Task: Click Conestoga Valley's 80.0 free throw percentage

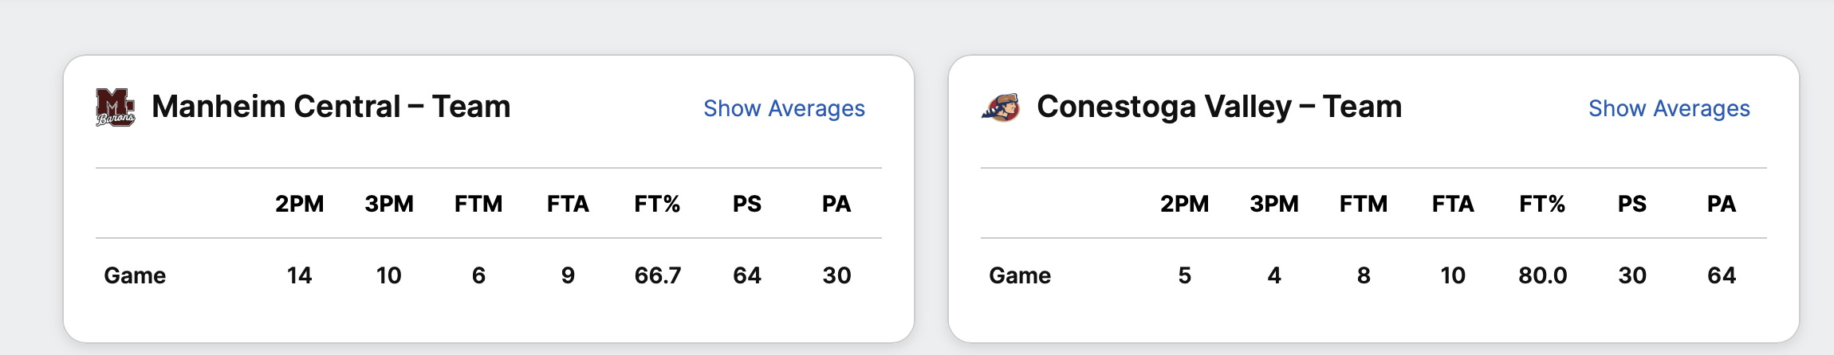Action: tap(1543, 275)
